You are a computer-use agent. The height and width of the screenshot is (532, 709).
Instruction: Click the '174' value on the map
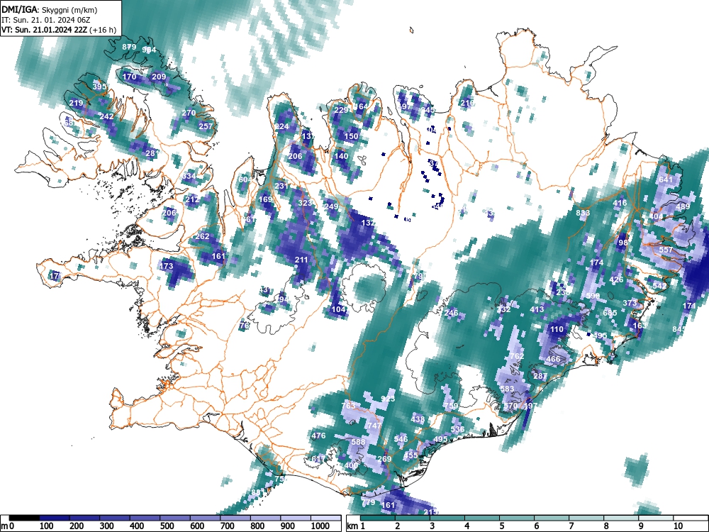(596, 262)
